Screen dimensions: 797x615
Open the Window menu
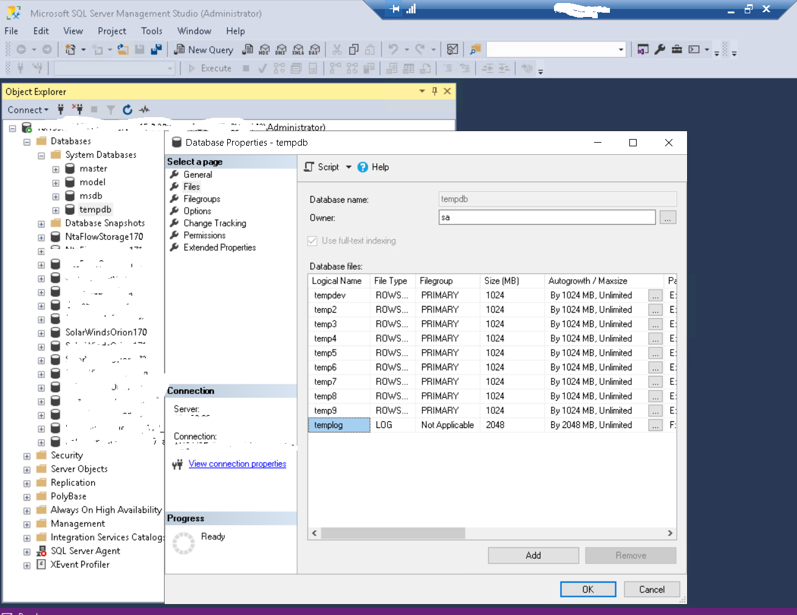pos(194,31)
